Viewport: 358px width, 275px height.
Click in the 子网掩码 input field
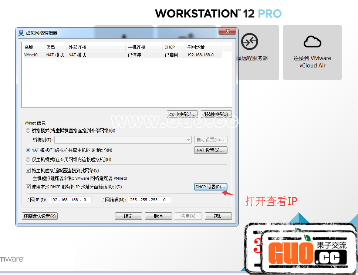[149, 200]
